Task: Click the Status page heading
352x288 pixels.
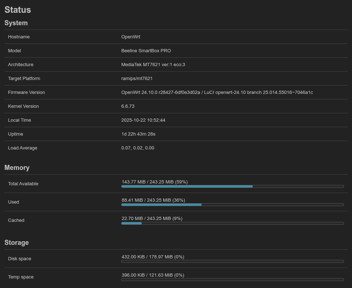Action: [18, 10]
